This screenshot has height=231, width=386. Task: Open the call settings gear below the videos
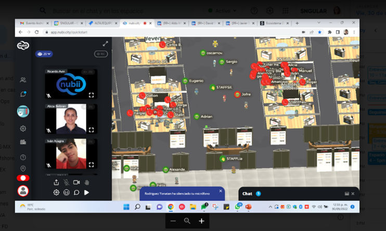(56, 193)
